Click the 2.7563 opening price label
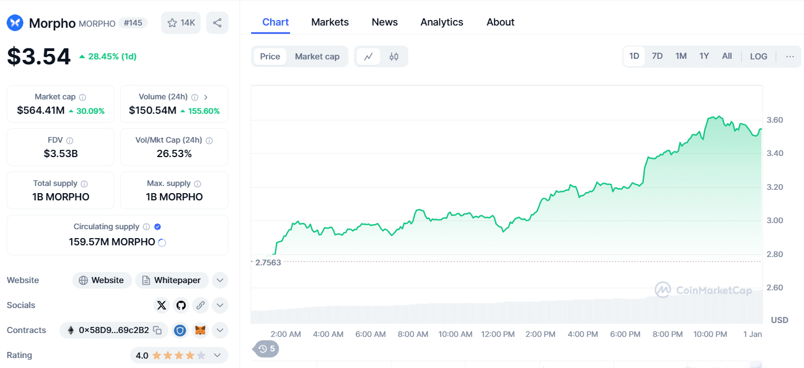Screen dimensions: 804x368 (268, 263)
